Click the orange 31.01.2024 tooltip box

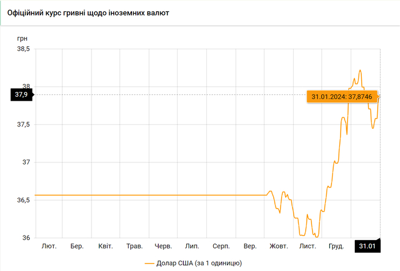click(x=341, y=97)
